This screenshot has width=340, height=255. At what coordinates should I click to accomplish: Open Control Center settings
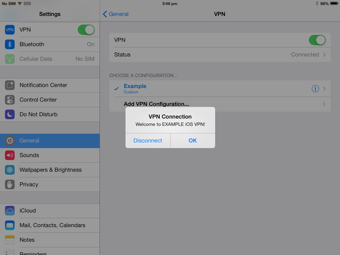coord(50,100)
